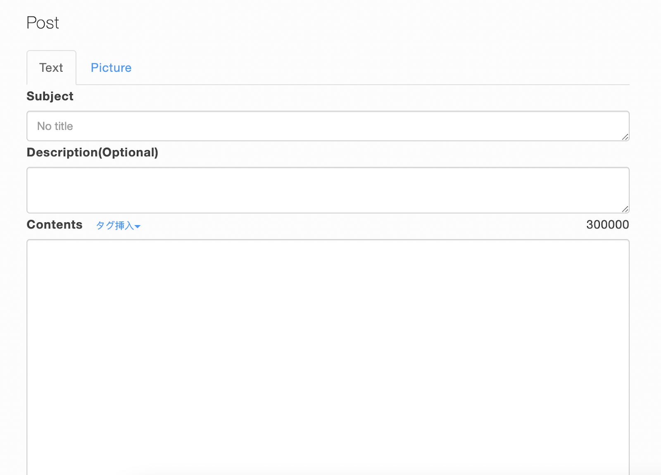Image resolution: width=661 pixels, height=475 pixels.
Task: Click the Post page heading
Action: [43, 23]
